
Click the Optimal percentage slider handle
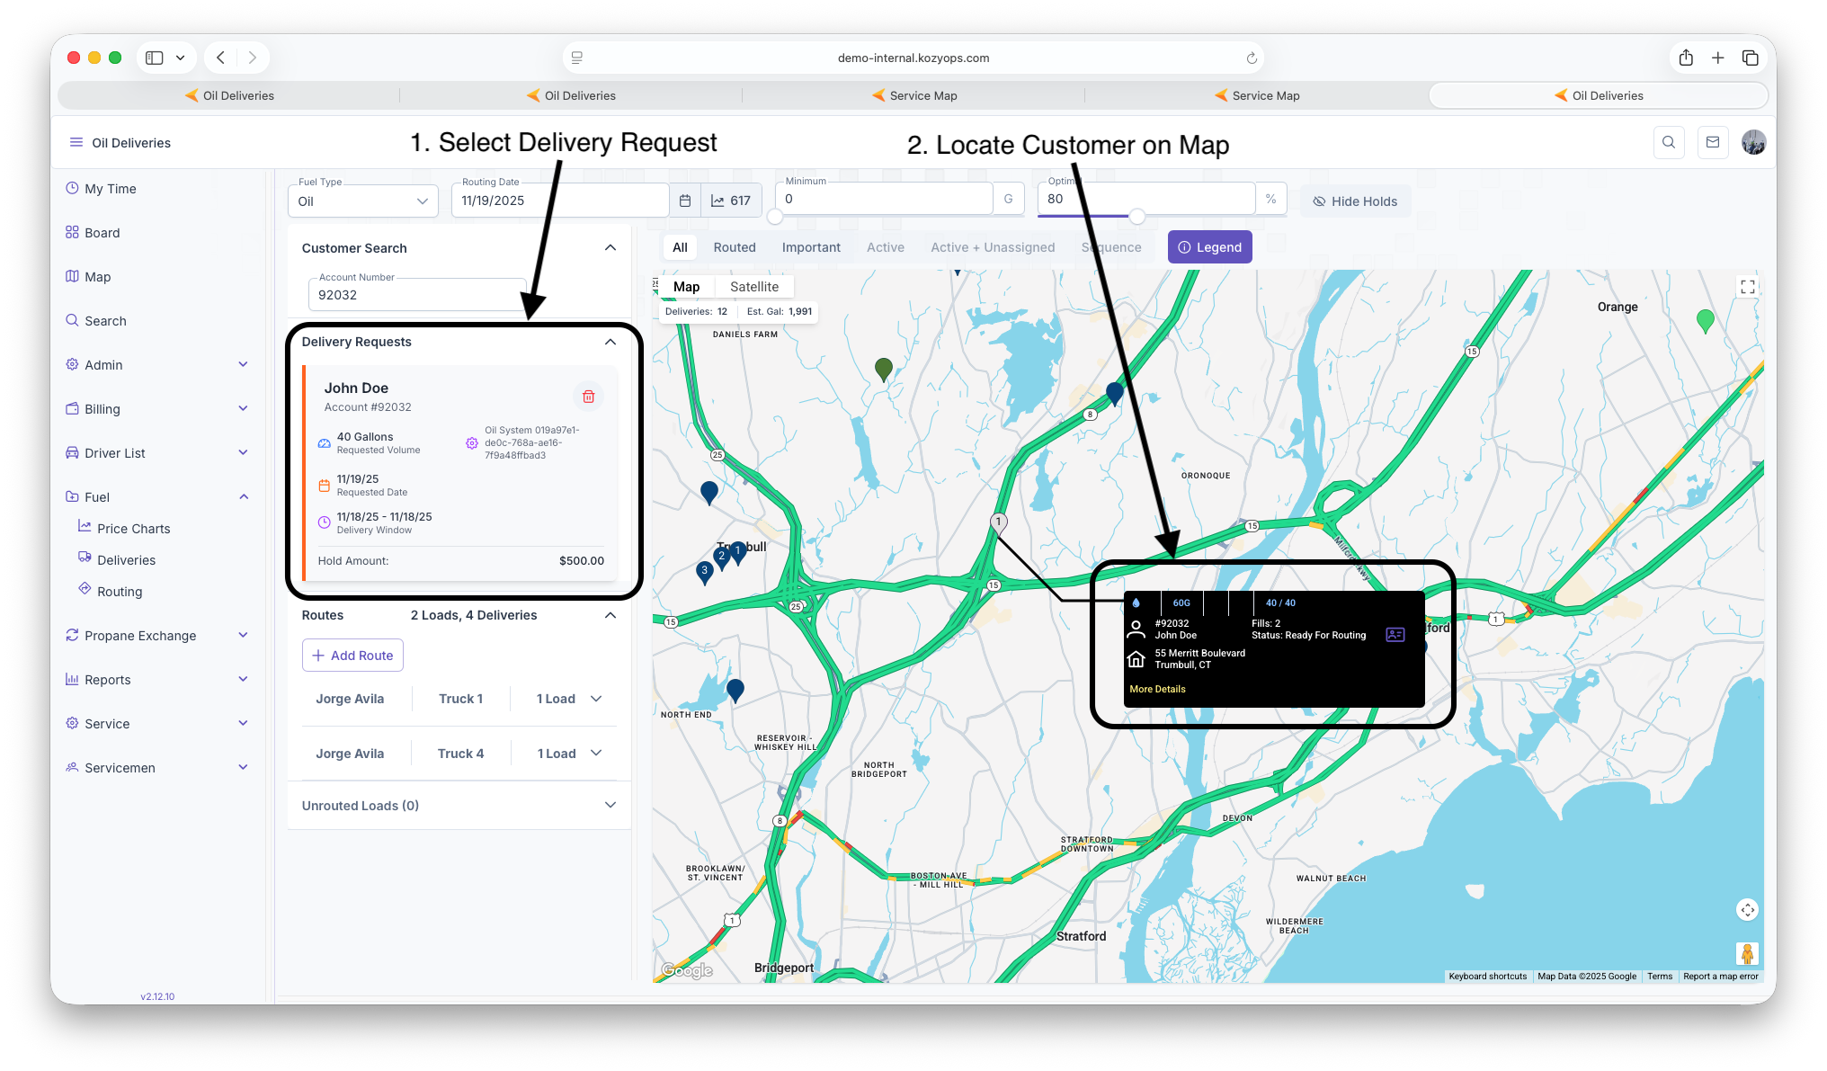click(1137, 217)
